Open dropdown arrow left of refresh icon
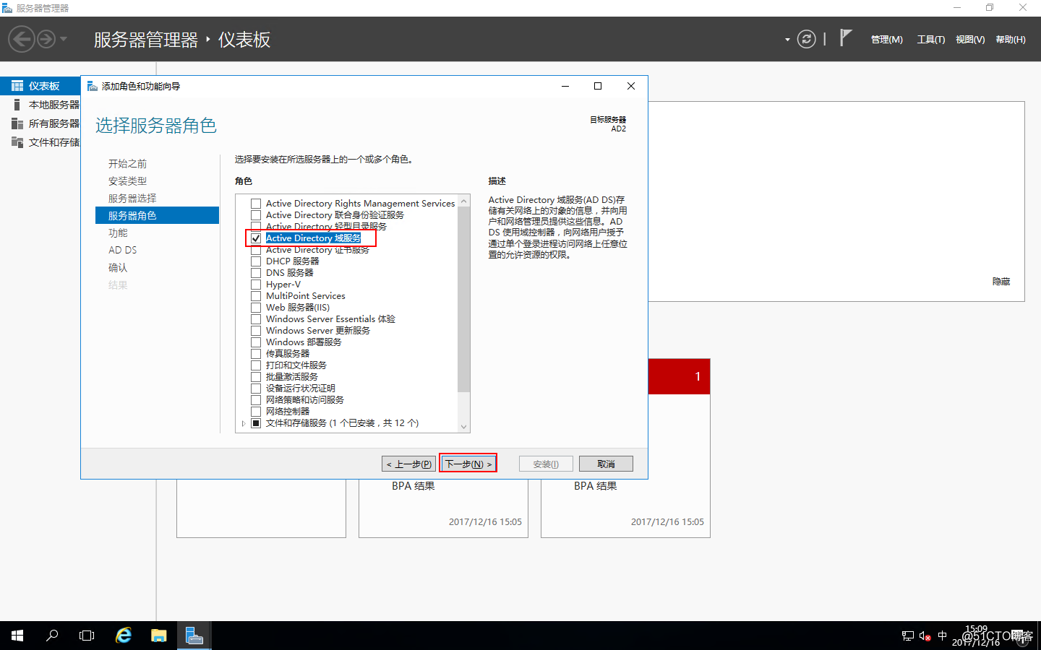Image resolution: width=1041 pixels, height=650 pixels. click(787, 40)
